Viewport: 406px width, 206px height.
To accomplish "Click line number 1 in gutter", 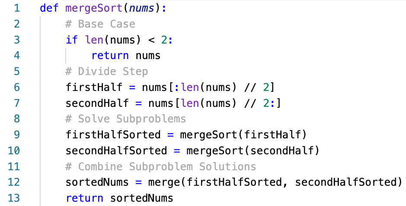I will 17,8.
